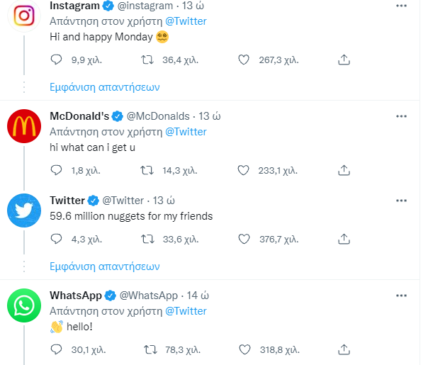Image resolution: width=433 pixels, height=365 pixels.
Task: Share the WhatsApp hello tweet
Action: pos(344,349)
